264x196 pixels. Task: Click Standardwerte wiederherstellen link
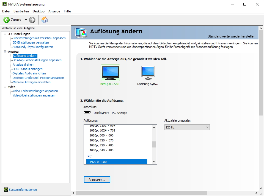pyautogui.click(x=231, y=36)
